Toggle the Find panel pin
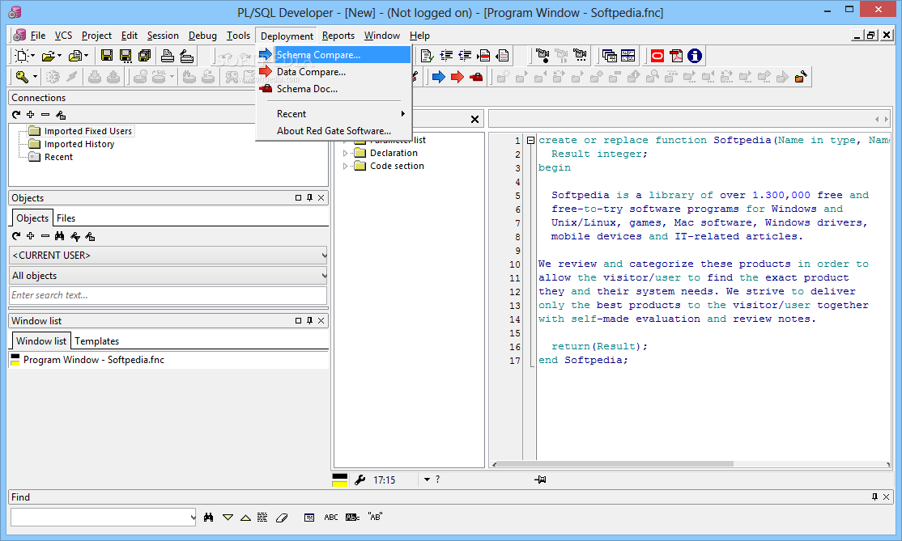 click(874, 497)
